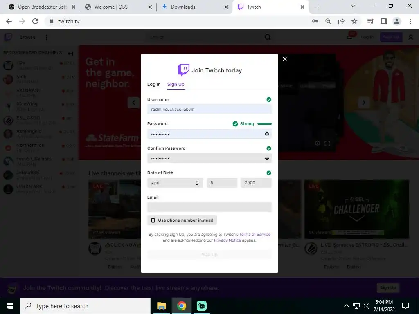Open the Chrome profile avatar
This screenshot has width=419, height=314.
tap(397, 21)
